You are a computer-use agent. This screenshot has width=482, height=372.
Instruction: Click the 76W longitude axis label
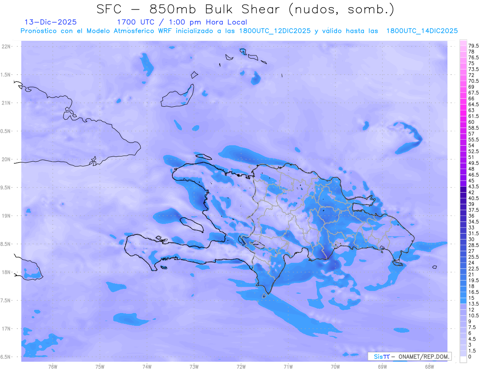[53, 367]
